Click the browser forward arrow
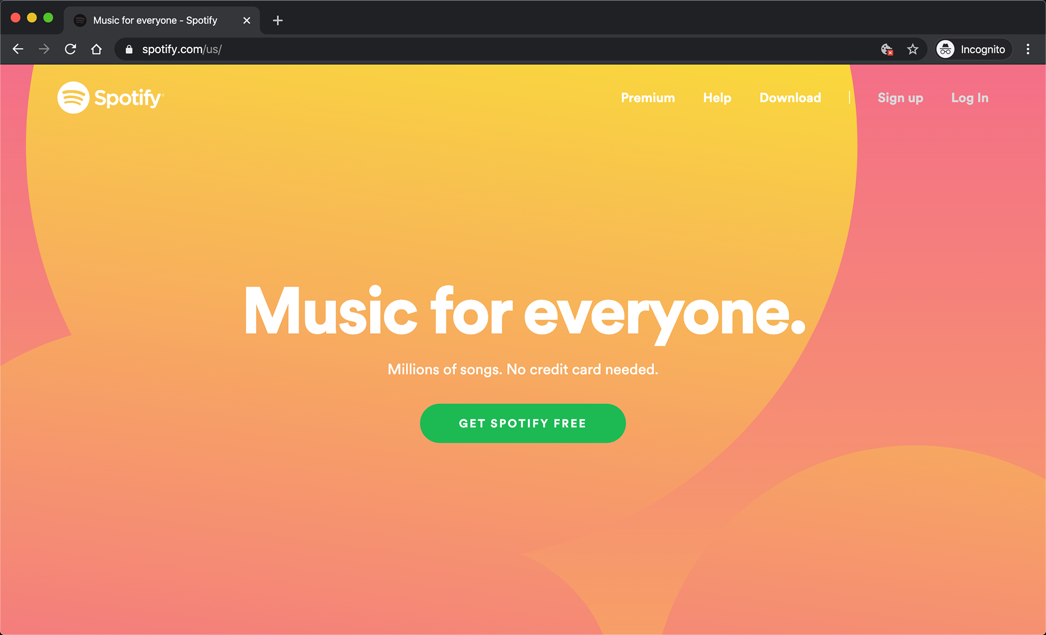Viewport: 1046px width, 635px height. (44, 49)
